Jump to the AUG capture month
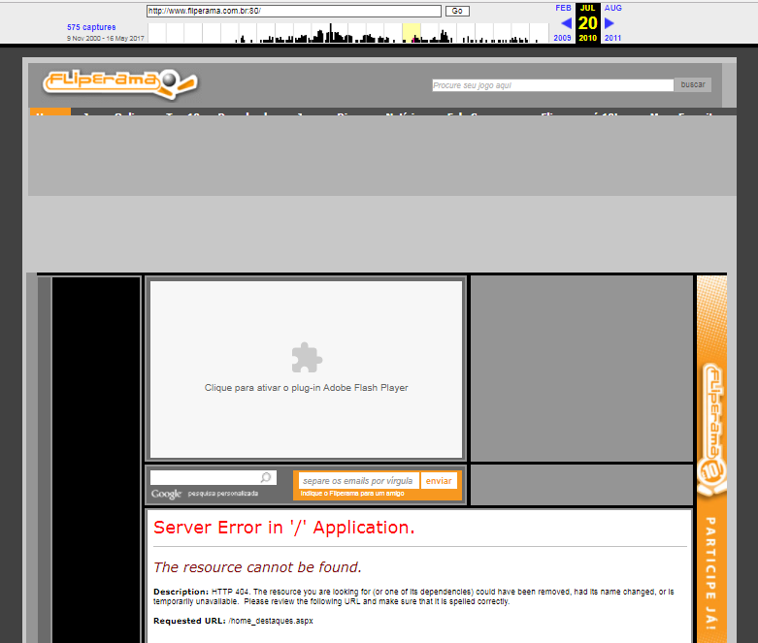The height and width of the screenshot is (643, 758). pyautogui.click(x=613, y=8)
